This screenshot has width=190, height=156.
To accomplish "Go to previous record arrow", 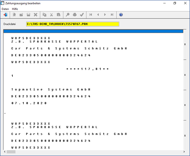I will tap(98, 15).
